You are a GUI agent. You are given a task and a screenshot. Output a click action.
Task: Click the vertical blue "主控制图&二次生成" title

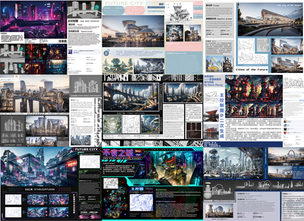tap(222, 116)
